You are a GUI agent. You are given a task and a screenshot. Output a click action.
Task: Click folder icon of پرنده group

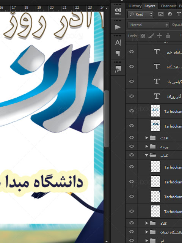(x=153, y=146)
